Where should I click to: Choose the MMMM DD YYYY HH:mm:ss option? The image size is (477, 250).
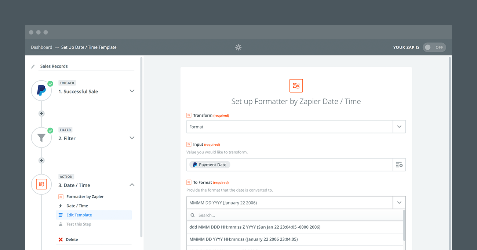(295, 239)
